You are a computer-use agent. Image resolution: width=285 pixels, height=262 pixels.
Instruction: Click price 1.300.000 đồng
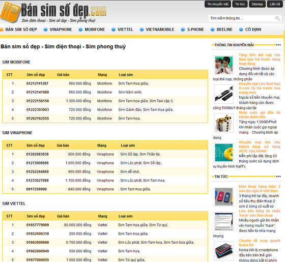78,101
